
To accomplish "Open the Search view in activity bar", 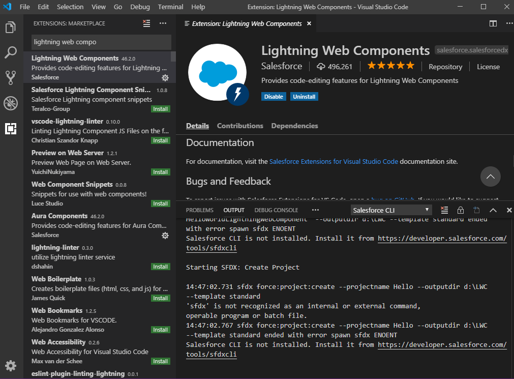I will click(11, 52).
